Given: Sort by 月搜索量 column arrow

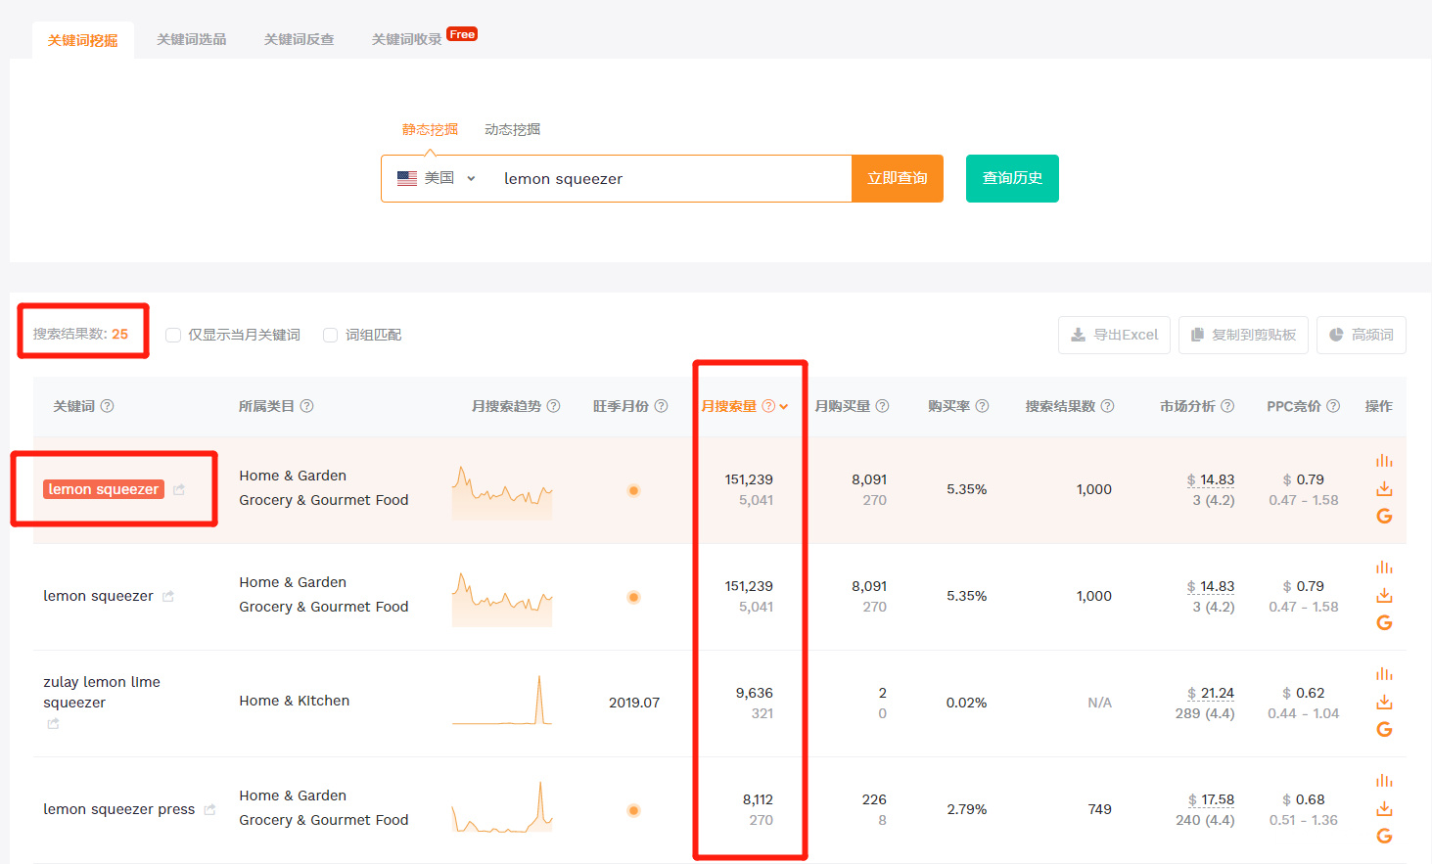Looking at the screenshot, I should (784, 407).
